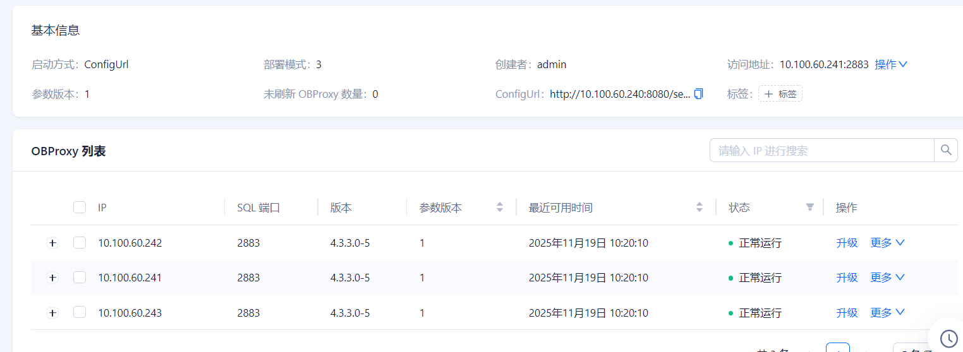Focus the IP search input field
This screenshot has height=352, width=963.
[821, 151]
